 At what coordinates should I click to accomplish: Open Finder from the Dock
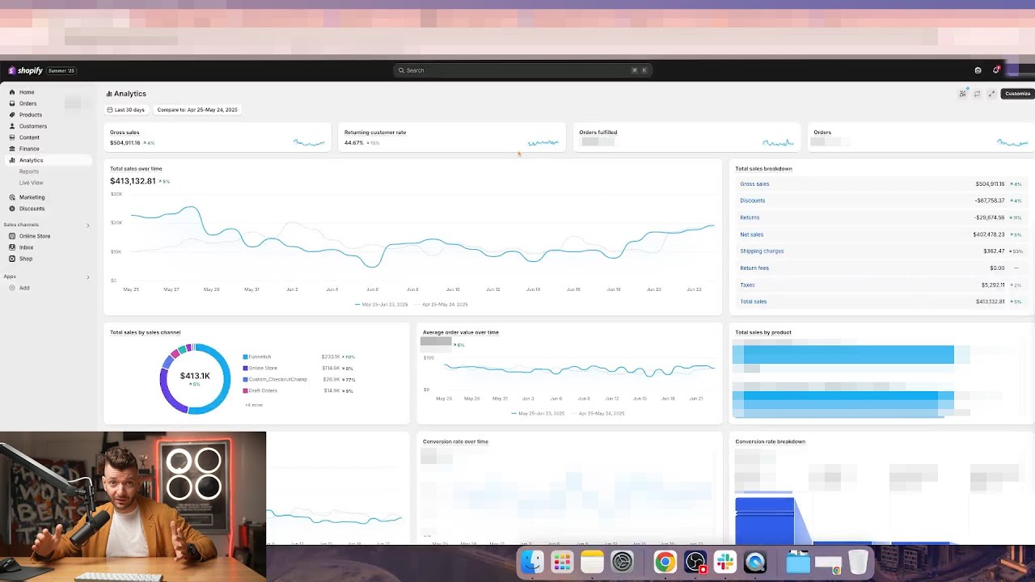tap(532, 562)
